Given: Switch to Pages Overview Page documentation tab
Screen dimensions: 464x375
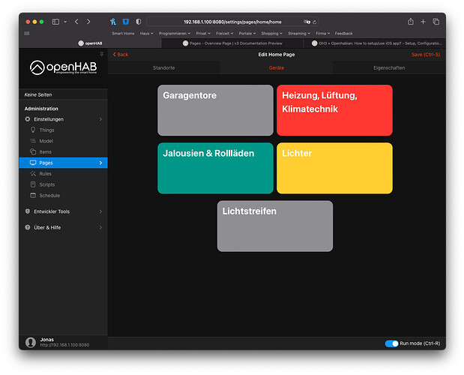Looking at the screenshot, I should [232, 43].
